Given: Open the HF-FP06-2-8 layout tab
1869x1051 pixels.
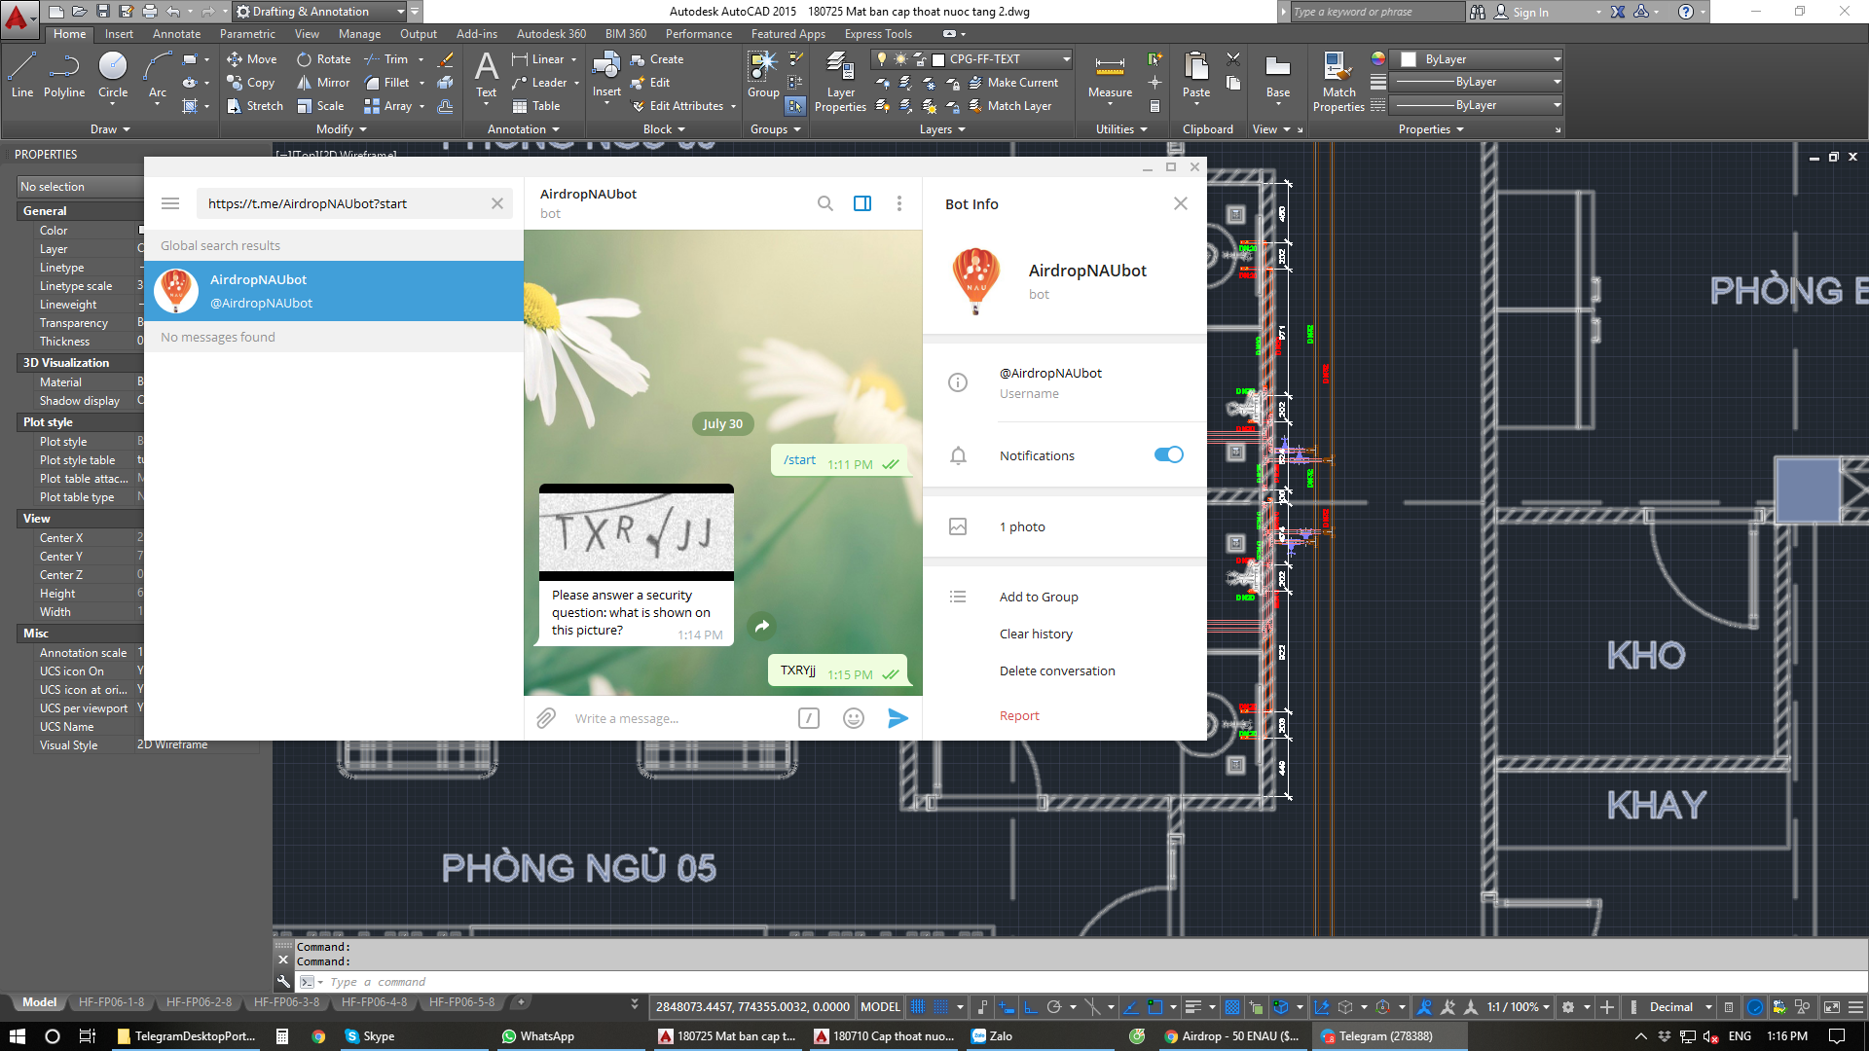Looking at the screenshot, I should point(199,1002).
